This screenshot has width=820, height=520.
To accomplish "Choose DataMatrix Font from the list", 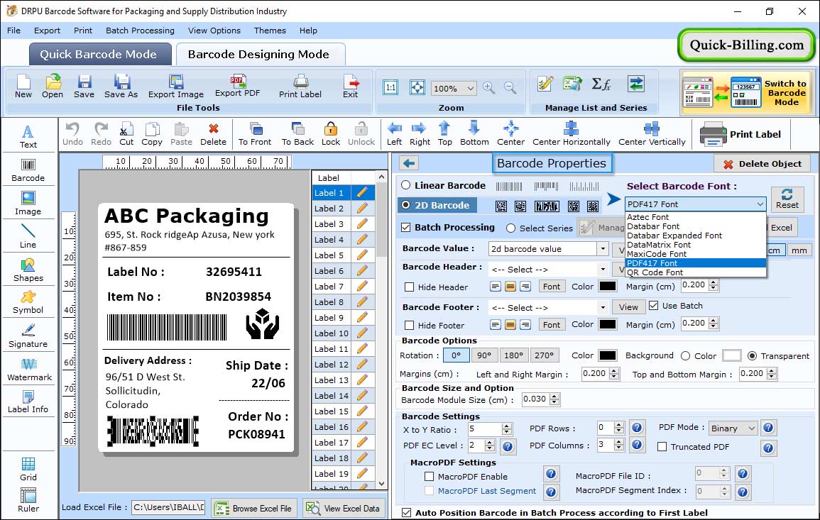I will click(695, 245).
